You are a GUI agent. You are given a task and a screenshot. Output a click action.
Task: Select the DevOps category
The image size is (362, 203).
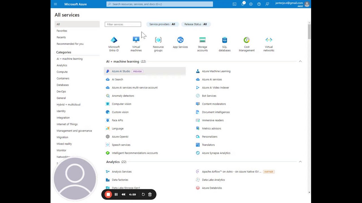tap(61, 91)
